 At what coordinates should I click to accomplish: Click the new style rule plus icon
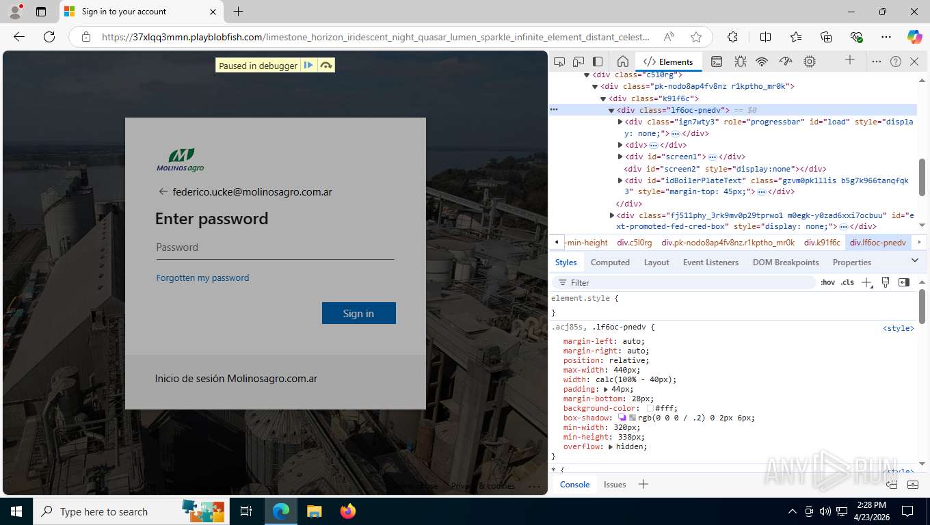[x=867, y=282]
